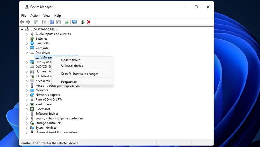Expand the Audio inputs and outputs chevron

27,34
